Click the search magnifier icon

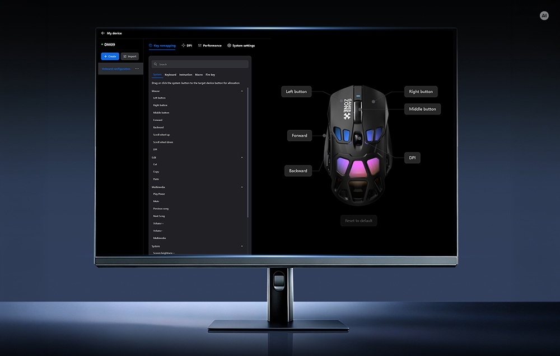(155, 64)
